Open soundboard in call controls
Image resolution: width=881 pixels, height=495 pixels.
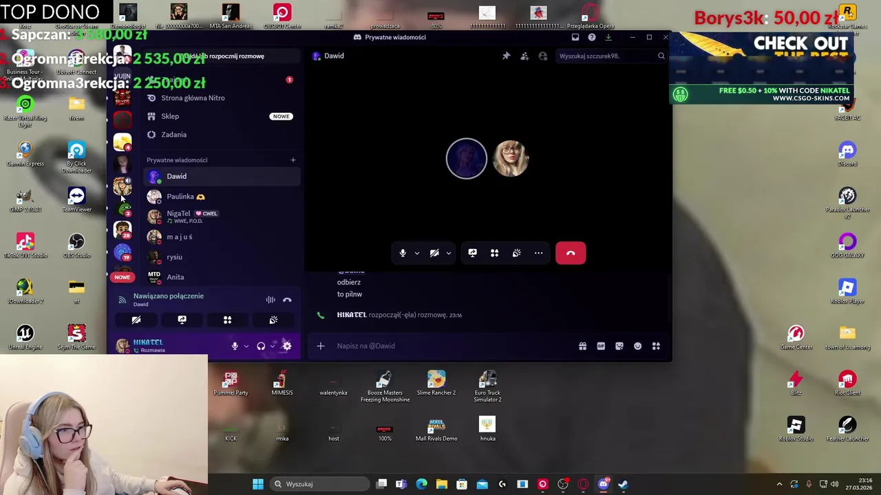tap(516, 253)
